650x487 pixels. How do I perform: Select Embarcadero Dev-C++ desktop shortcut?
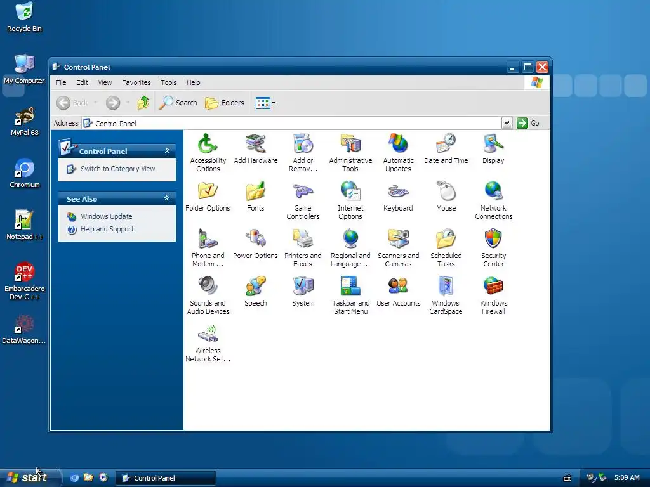[x=25, y=282]
